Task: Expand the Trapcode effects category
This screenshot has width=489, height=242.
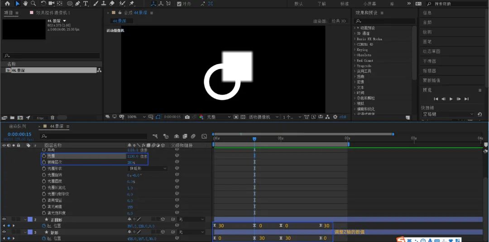Action: 355,66
